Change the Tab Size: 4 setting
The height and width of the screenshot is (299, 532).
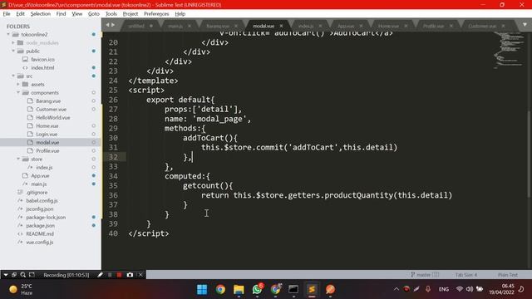(x=465, y=275)
